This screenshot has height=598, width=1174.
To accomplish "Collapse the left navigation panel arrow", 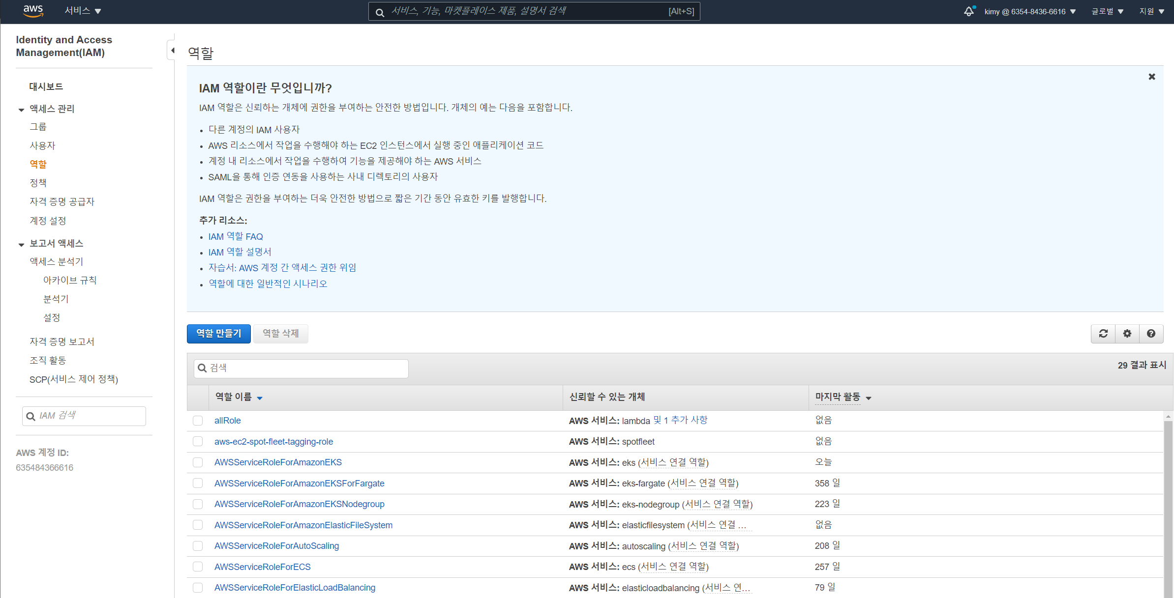I will [x=172, y=50].
